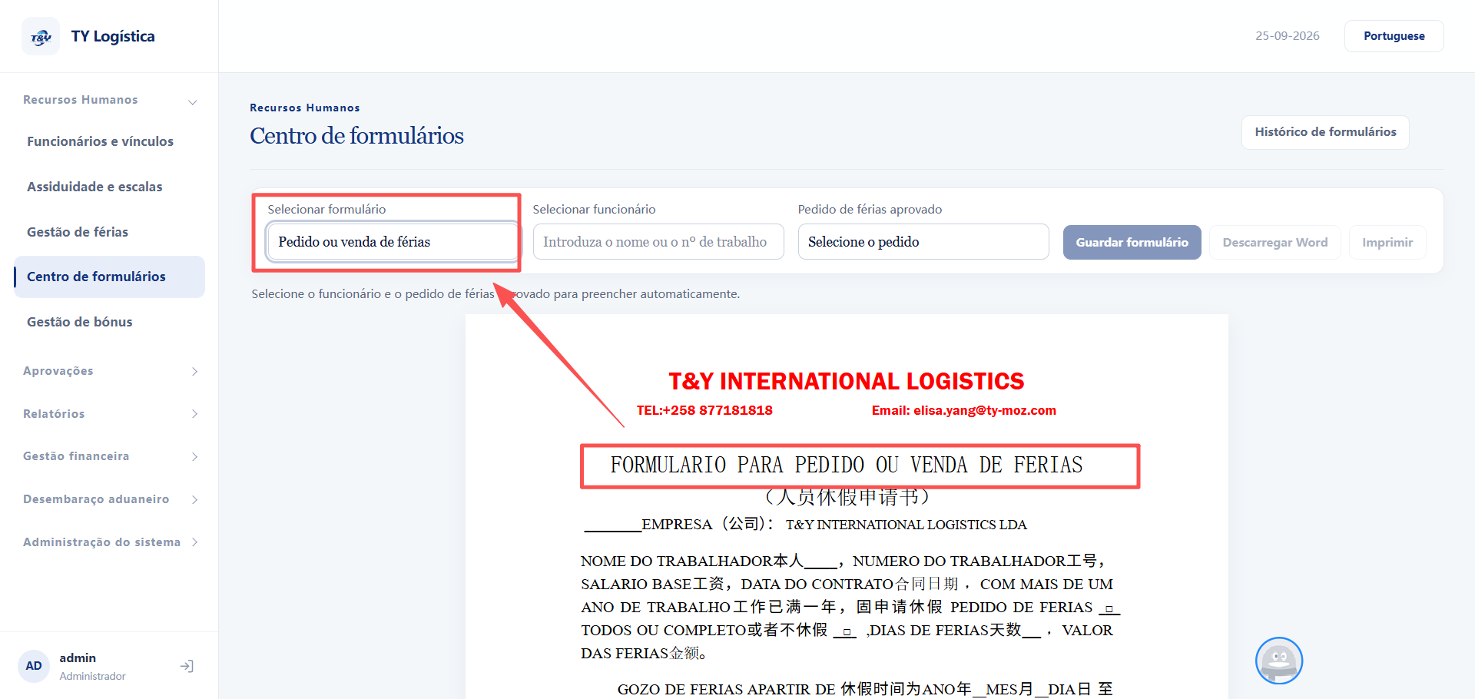The width and height of the screenshot is (1475, 699).
Task: Click the Descarregar Word button
Action: (1275, 242)
